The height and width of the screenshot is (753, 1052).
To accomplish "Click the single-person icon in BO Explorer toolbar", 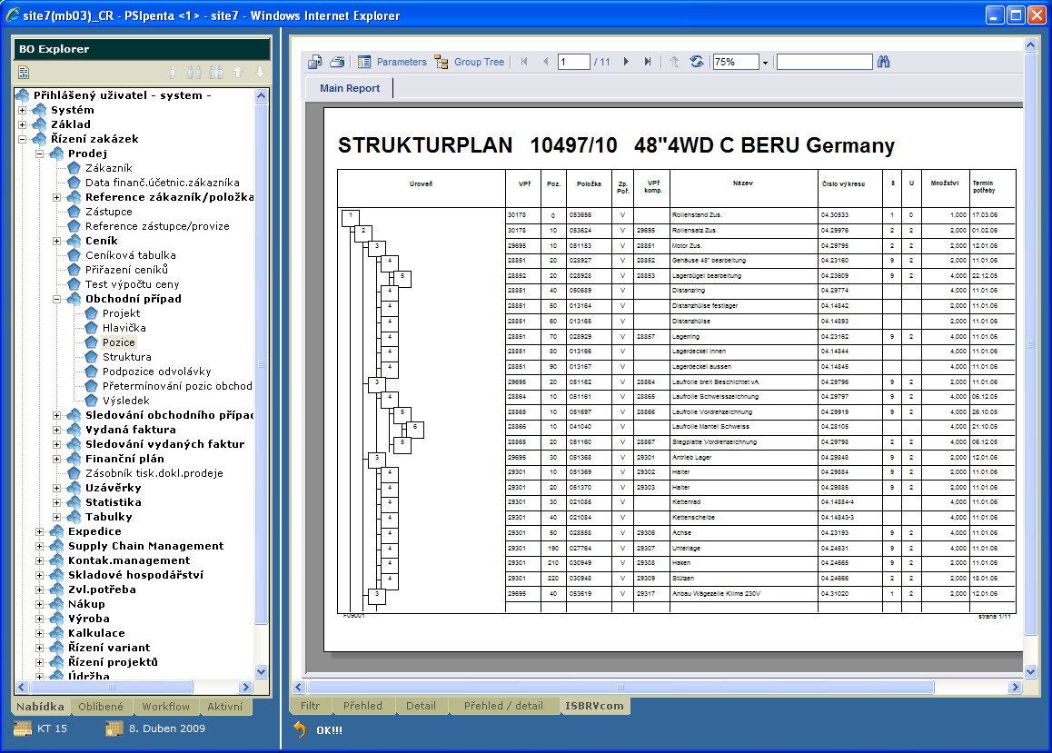I will tap(173, 72).
